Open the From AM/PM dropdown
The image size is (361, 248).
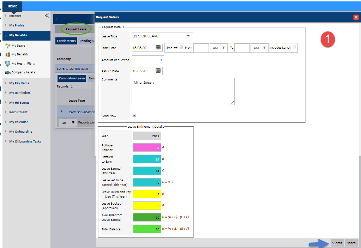(218, 48)
